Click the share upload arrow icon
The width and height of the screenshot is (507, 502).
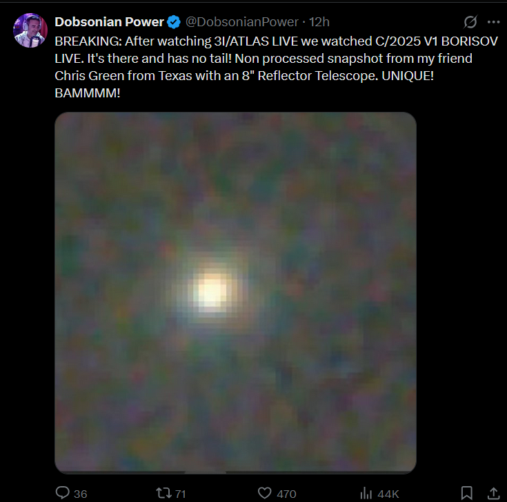coord(493,493)
